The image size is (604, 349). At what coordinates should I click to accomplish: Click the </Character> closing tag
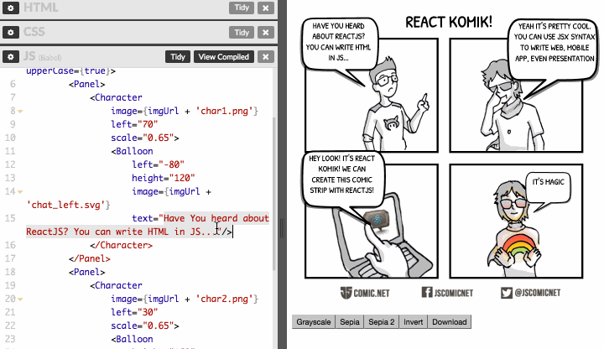pyautogui.click(x=122, y=245)
